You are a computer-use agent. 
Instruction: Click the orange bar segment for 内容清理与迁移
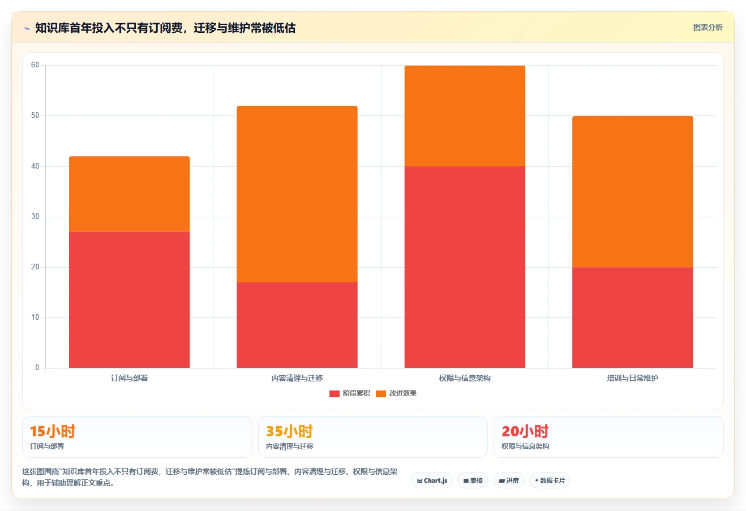(x=297, y=194)
